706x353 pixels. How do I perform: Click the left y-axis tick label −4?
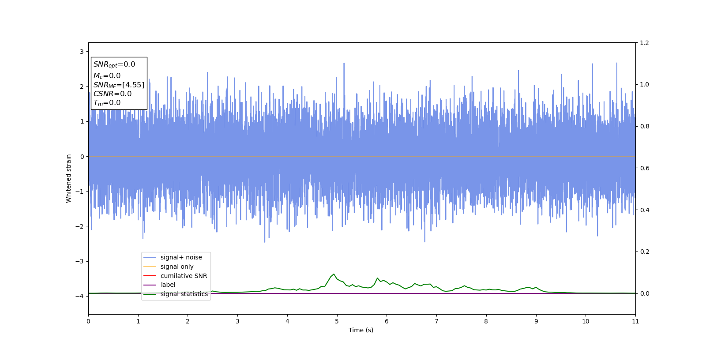pos(79,296)
